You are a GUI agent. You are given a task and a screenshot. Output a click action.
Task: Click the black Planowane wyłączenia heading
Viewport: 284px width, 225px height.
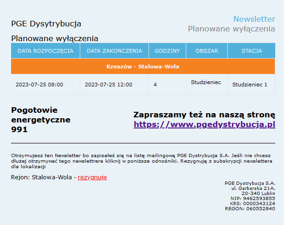[54, 38]
